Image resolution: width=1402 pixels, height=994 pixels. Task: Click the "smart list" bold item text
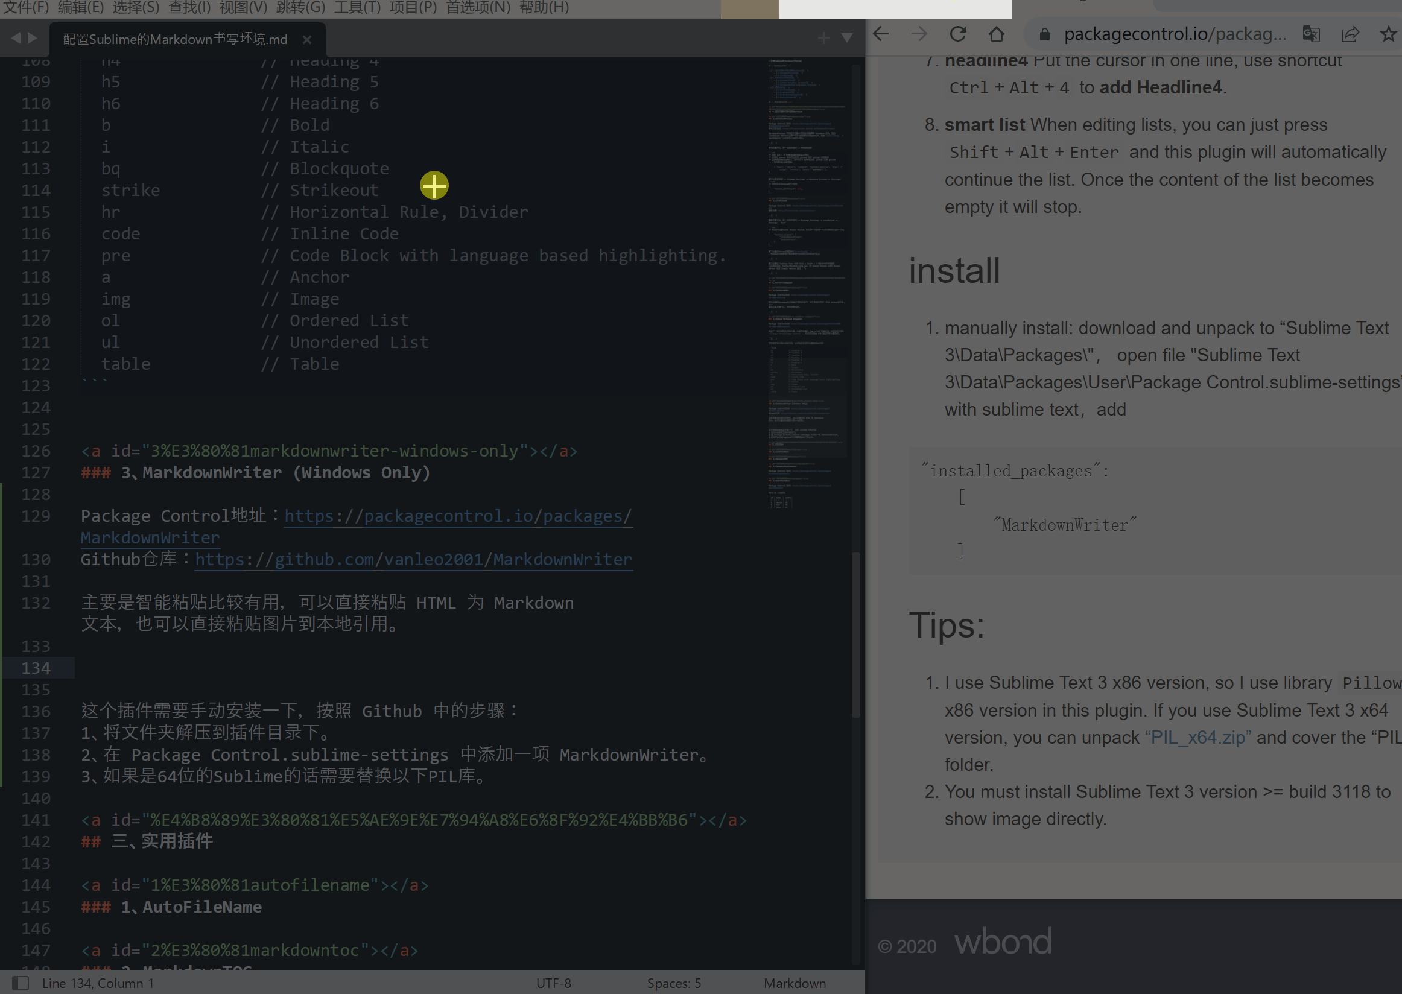point(985,125)
